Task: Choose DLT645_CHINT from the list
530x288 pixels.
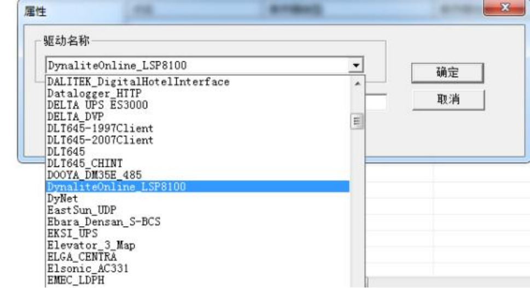Action: (x=198, y=163)
